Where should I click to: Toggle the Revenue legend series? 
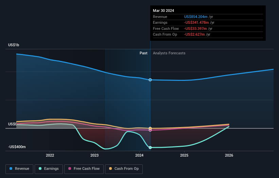click(x=19, y=169)
